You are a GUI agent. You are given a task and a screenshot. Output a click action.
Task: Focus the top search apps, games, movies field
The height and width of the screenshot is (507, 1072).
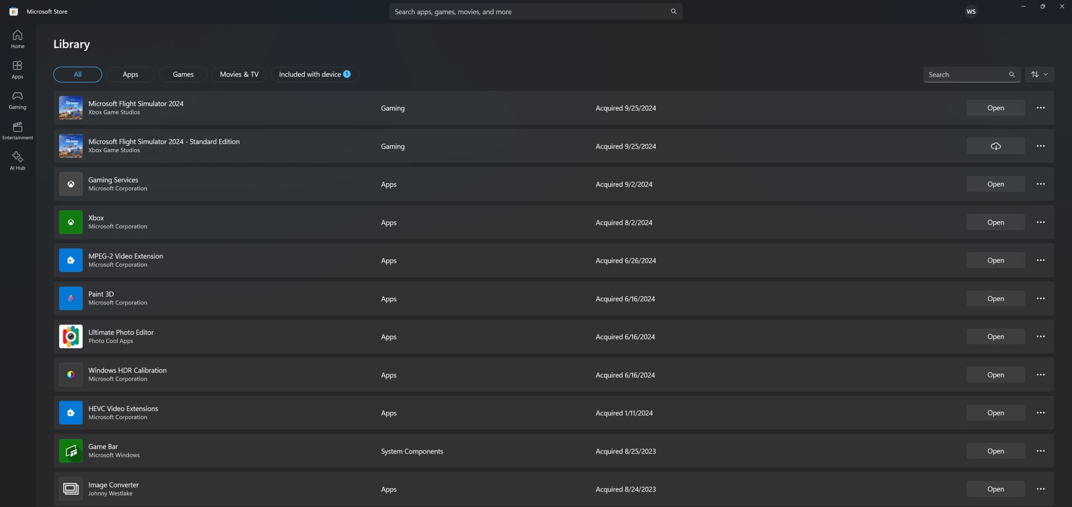(x=535, y=11)
